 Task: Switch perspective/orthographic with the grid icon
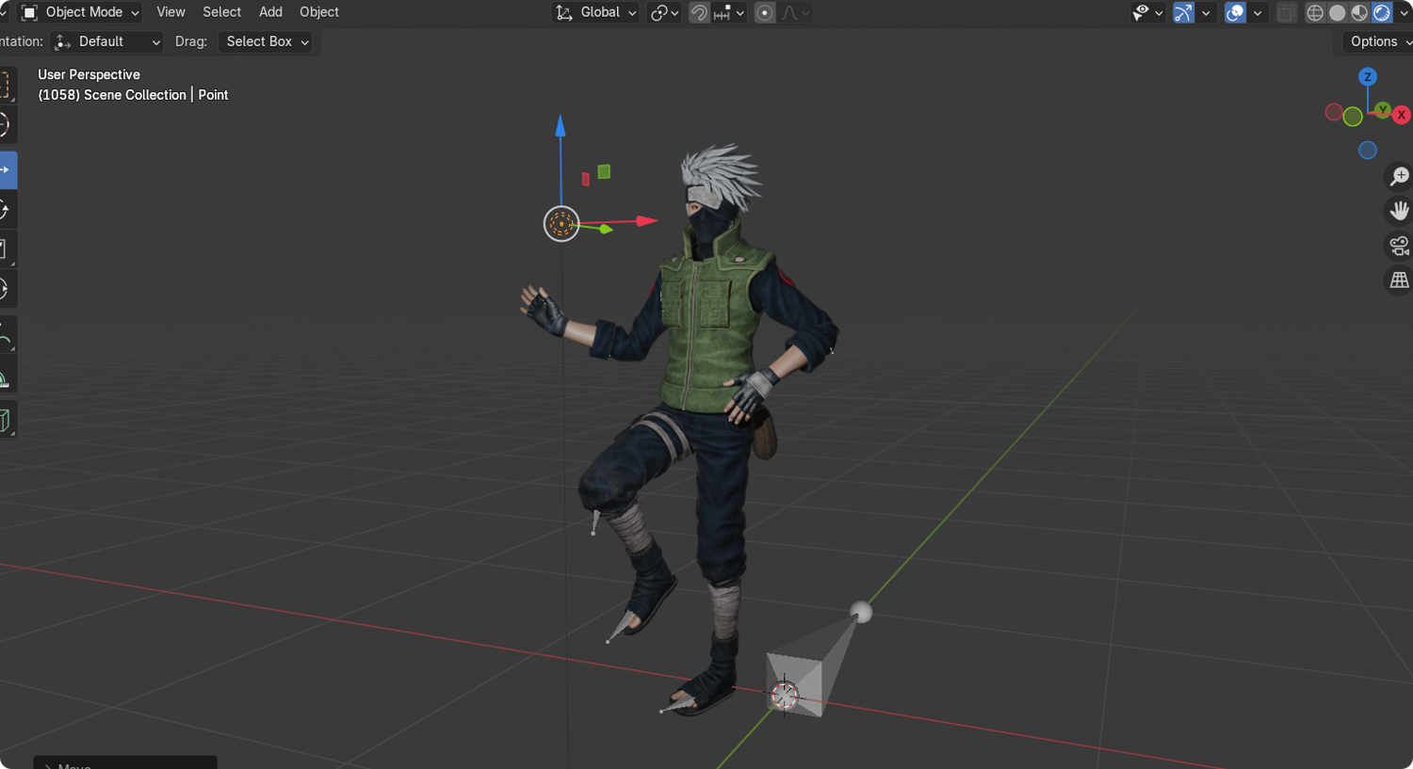[1399, 280]
